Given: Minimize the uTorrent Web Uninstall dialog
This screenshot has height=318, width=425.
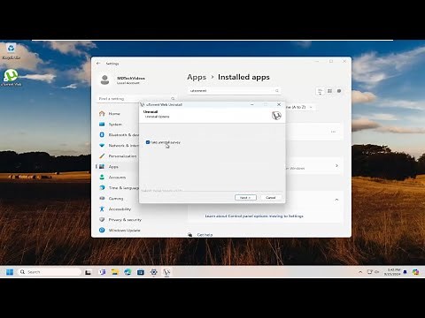Looking at the screenshot, I should [252, 104].
